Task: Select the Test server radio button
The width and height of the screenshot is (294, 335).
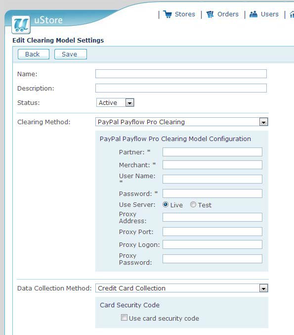Action: click(x=193, y=204)
